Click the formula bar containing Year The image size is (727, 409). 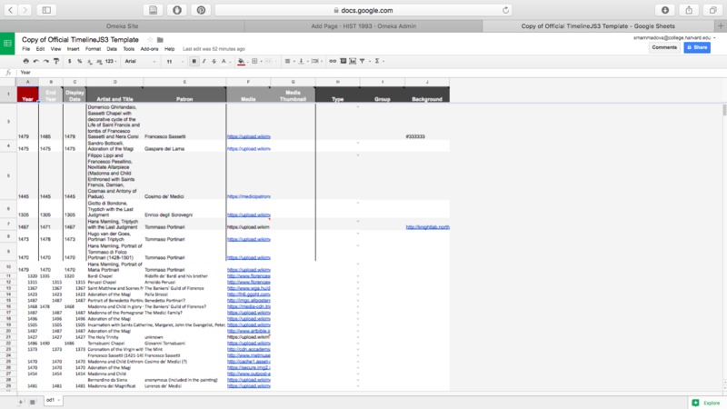click(371, 73)
